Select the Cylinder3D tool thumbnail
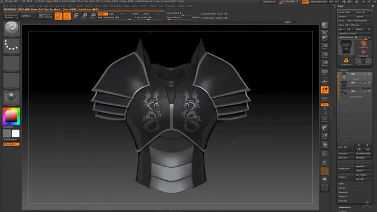The image size is (377, 212). 363,44
